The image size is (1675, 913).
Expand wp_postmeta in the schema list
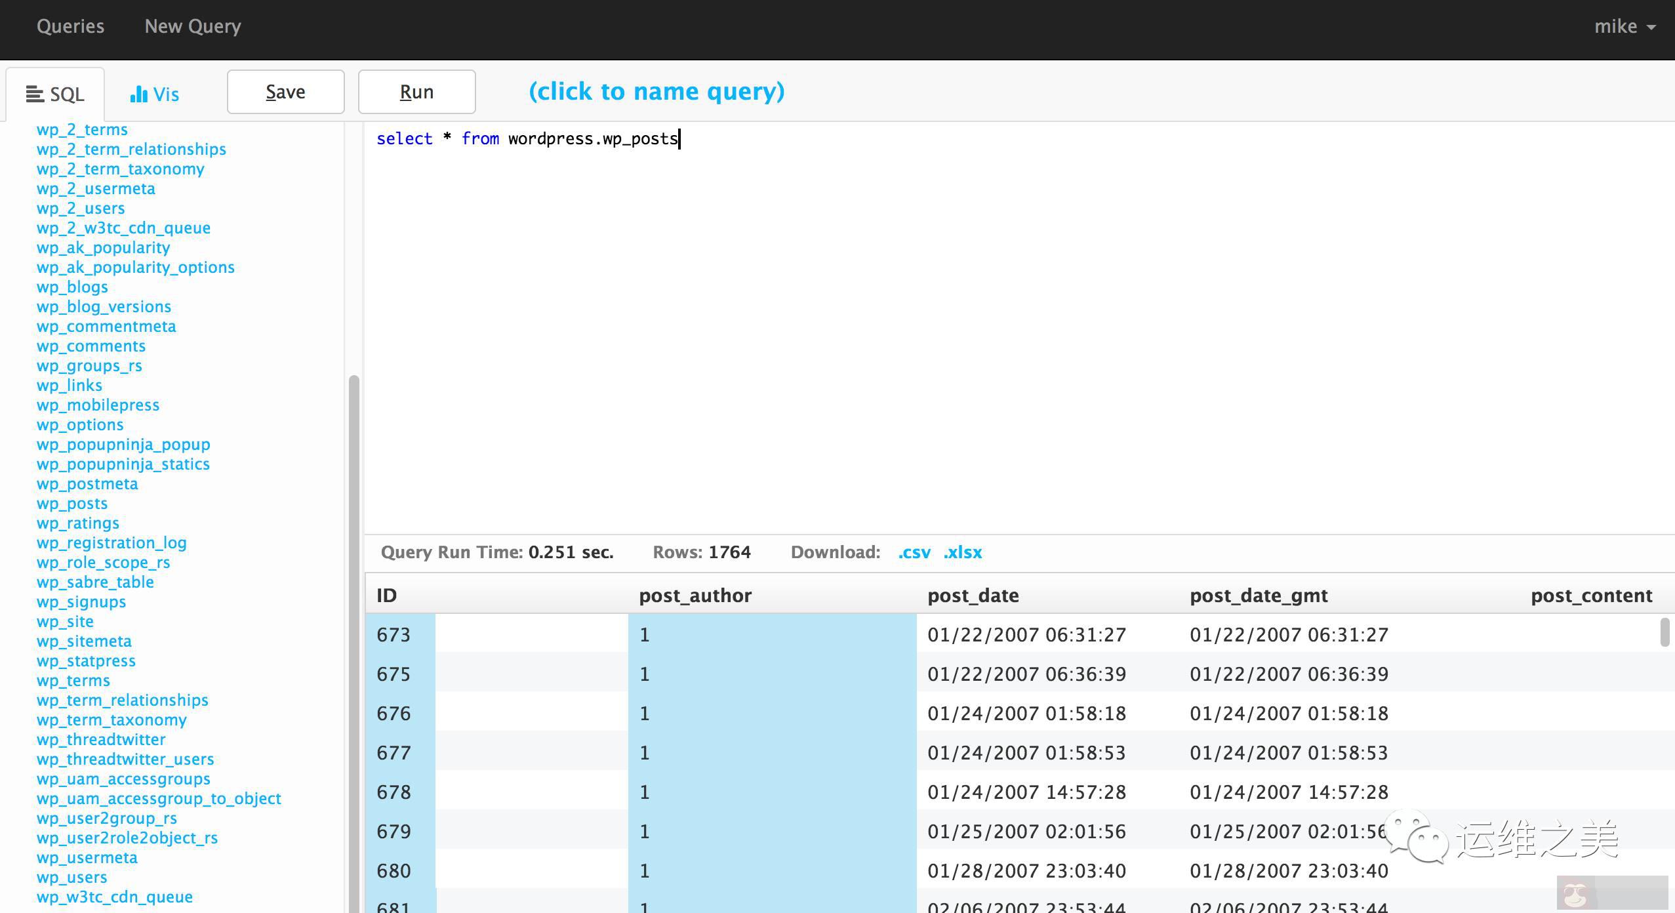point(87,484)
